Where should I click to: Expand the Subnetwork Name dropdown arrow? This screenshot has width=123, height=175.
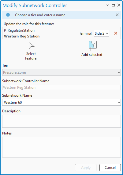pyautogui.click(x=119, y=102)
